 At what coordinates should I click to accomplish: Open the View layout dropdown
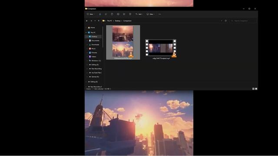point(151,14)
